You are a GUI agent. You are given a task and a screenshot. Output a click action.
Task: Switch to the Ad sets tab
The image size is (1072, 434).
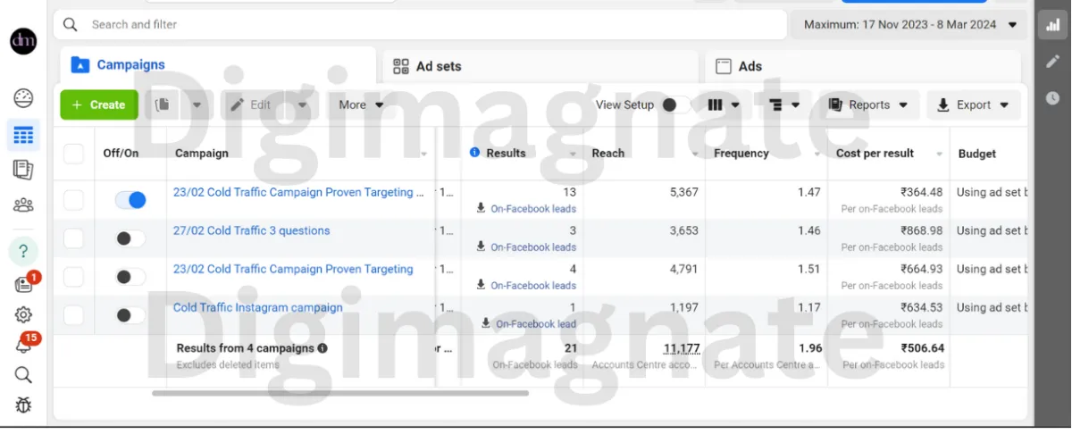click(x=541, y=66)
